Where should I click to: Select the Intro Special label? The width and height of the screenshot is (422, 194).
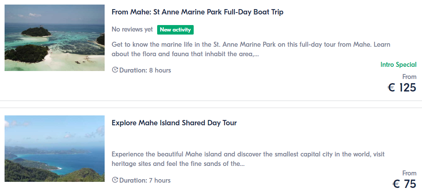click(x=398, y=65)
